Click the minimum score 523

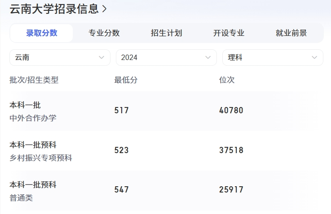[x=121, y=150]
